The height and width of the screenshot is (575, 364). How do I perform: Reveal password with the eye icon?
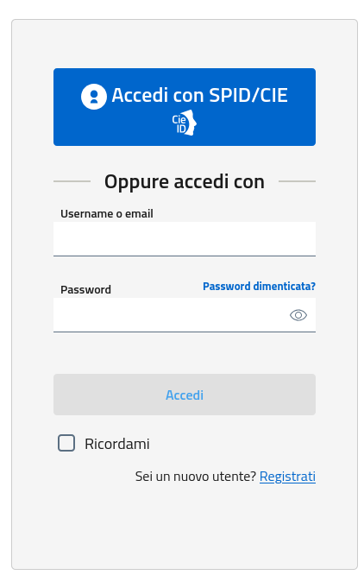coord(298,315)
